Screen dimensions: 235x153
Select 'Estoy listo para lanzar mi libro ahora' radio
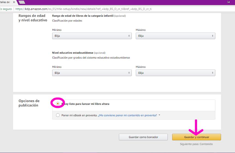(x=58, y=104)
